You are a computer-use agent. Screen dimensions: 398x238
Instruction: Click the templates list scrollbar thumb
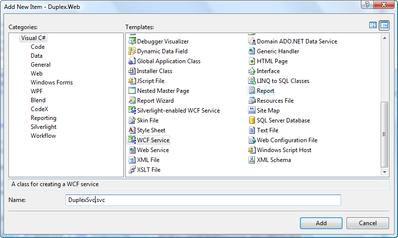pos(385,134)
